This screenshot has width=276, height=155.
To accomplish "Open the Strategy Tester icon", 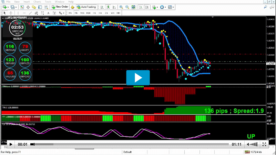I will tap(46, 7).
